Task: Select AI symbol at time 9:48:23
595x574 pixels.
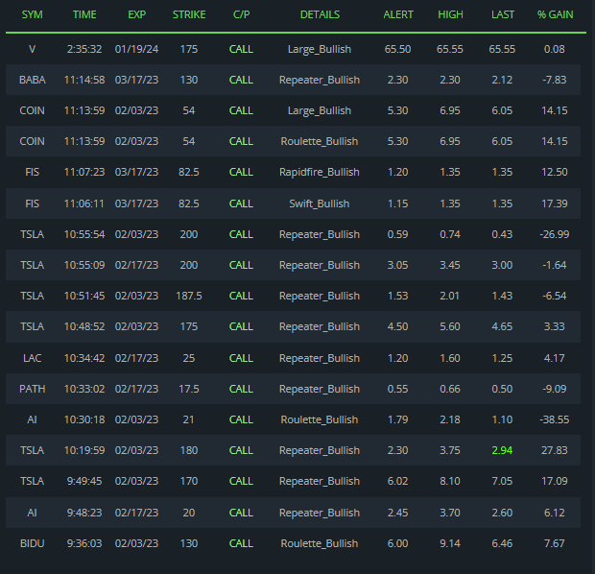Action: click(x=32, y=513)
